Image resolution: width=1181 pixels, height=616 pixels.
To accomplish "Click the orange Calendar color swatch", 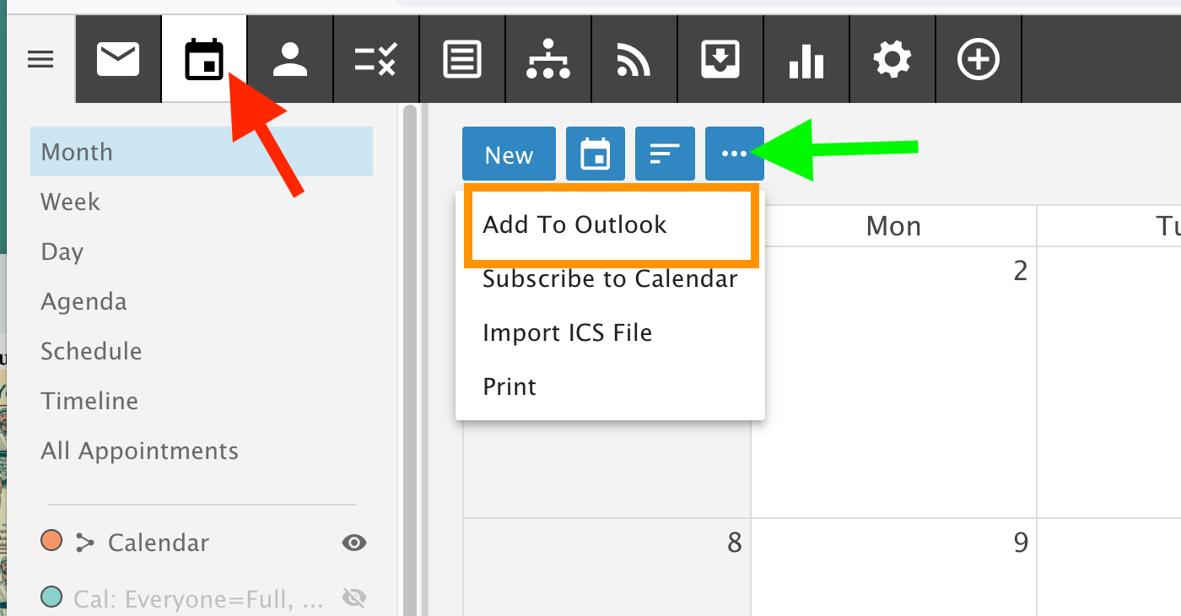I will [51, 541].
